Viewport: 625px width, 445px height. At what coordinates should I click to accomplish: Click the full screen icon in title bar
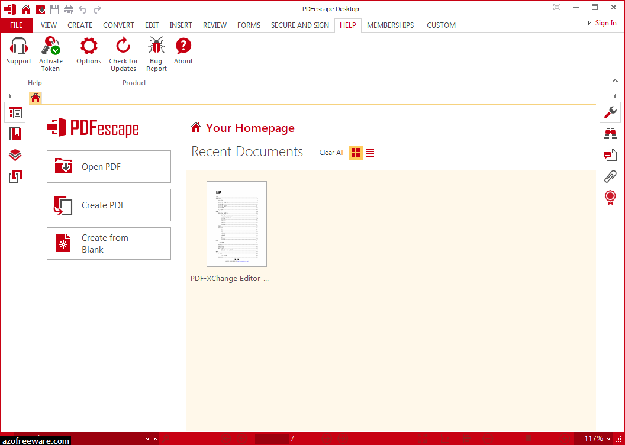(x=557, y=7)
